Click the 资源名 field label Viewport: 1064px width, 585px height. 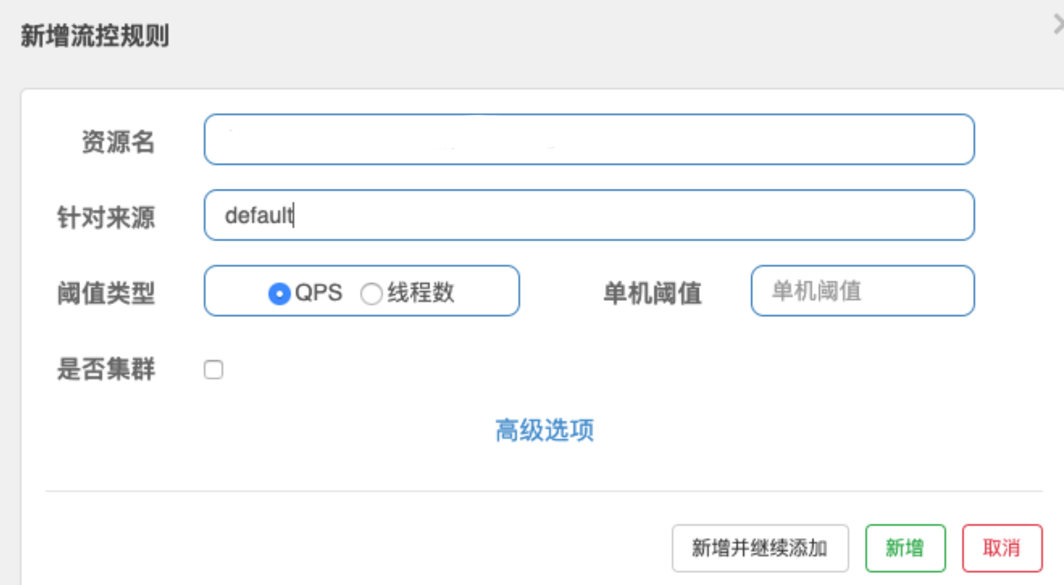pyautogui.click(x=118, y=142)
